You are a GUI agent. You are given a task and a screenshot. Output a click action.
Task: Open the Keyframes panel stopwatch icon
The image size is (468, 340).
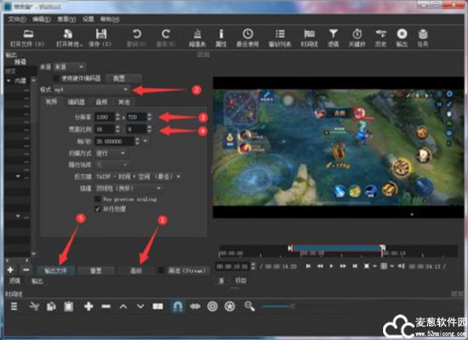coord(357,37)
